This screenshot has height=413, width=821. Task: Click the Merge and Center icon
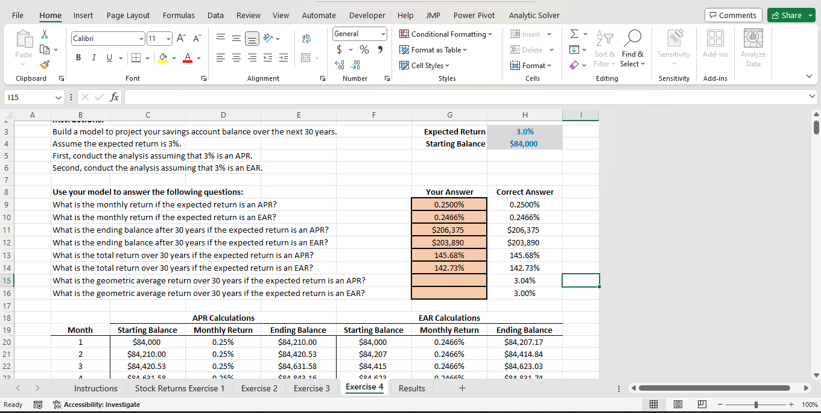[306, 56]
